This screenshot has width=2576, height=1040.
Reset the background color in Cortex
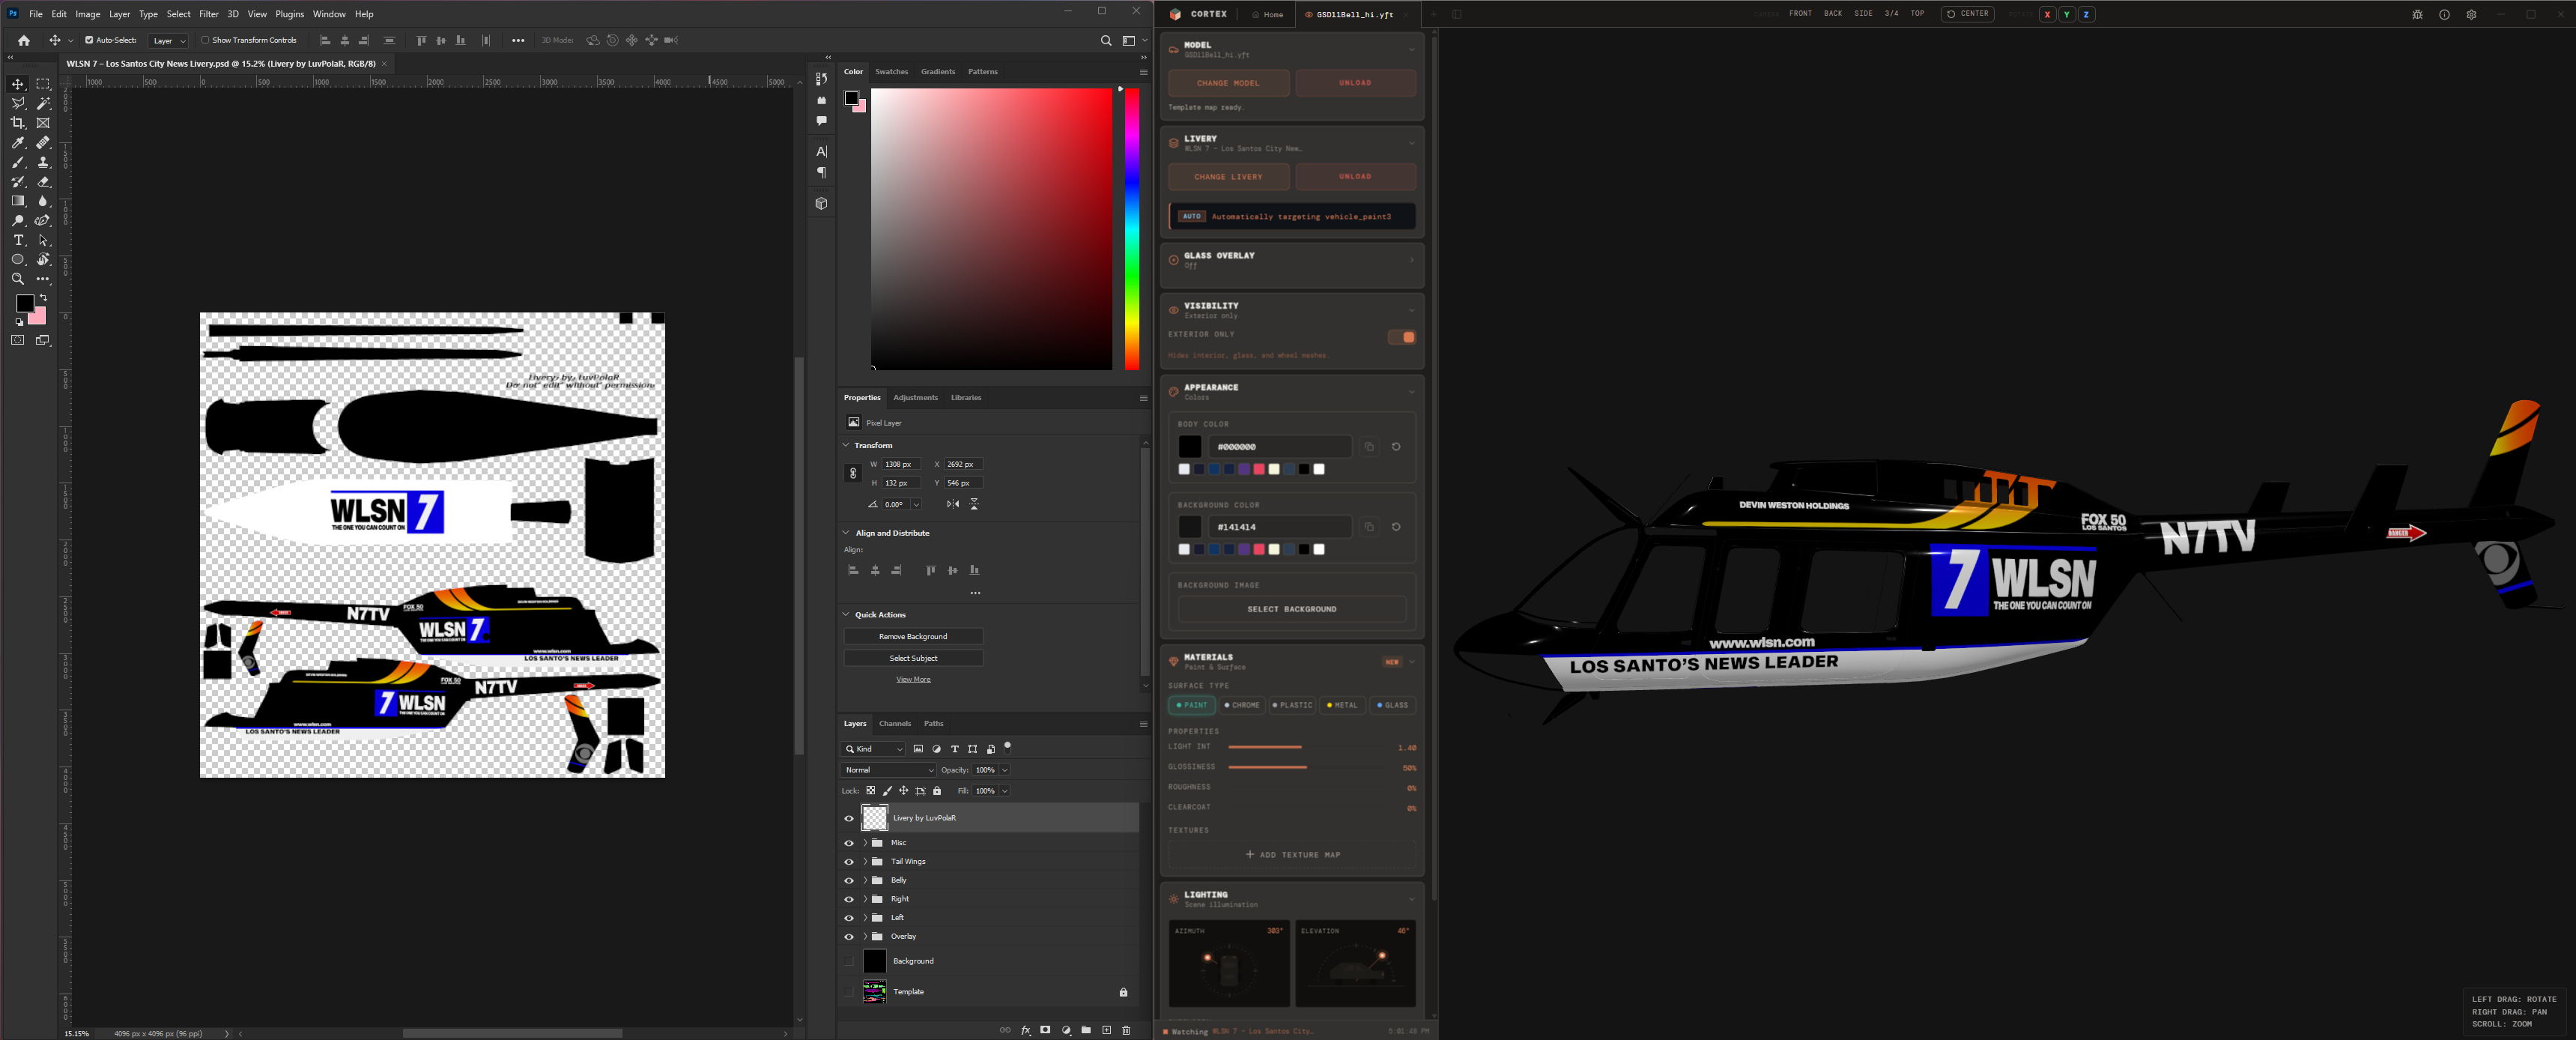pos(1396,527)
